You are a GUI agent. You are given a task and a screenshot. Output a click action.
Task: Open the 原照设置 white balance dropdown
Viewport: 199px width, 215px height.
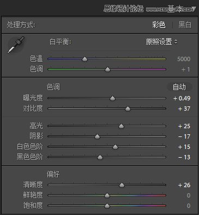point(161,42)
